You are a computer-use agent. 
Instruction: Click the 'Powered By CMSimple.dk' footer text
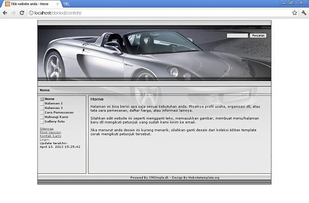point(149,178)
